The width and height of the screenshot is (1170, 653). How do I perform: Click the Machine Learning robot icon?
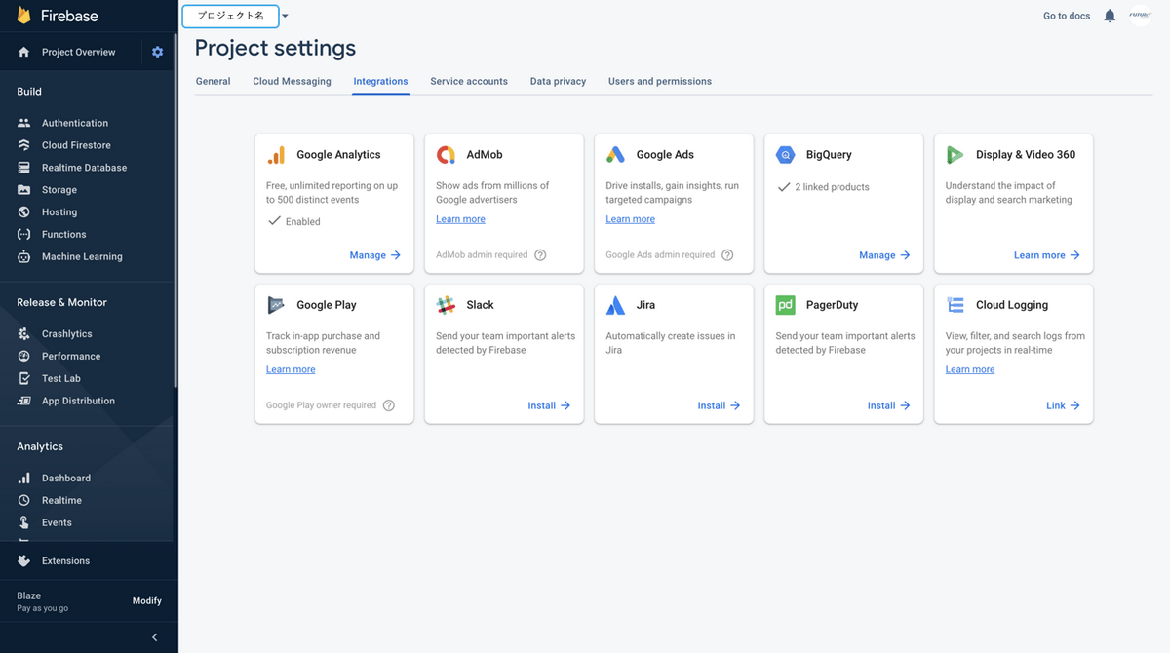(24, 257)
